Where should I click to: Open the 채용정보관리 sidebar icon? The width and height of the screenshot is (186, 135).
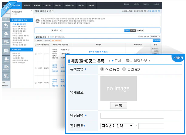point(6,43)
